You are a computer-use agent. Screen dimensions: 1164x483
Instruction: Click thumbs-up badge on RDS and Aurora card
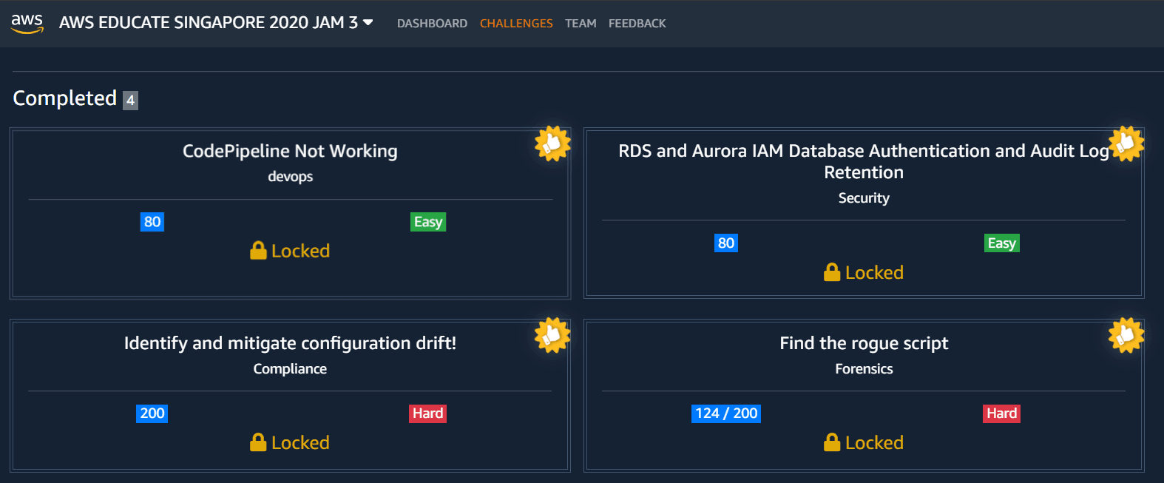1126,143
